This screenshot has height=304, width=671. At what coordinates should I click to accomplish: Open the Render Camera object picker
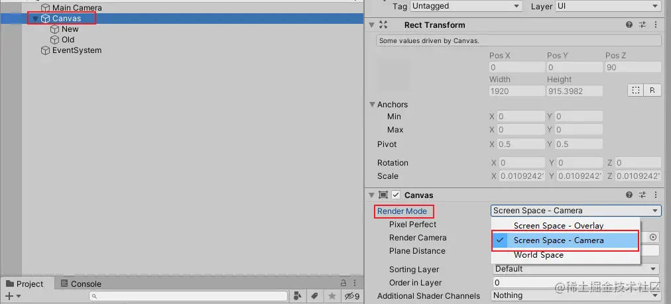(654, 237)
